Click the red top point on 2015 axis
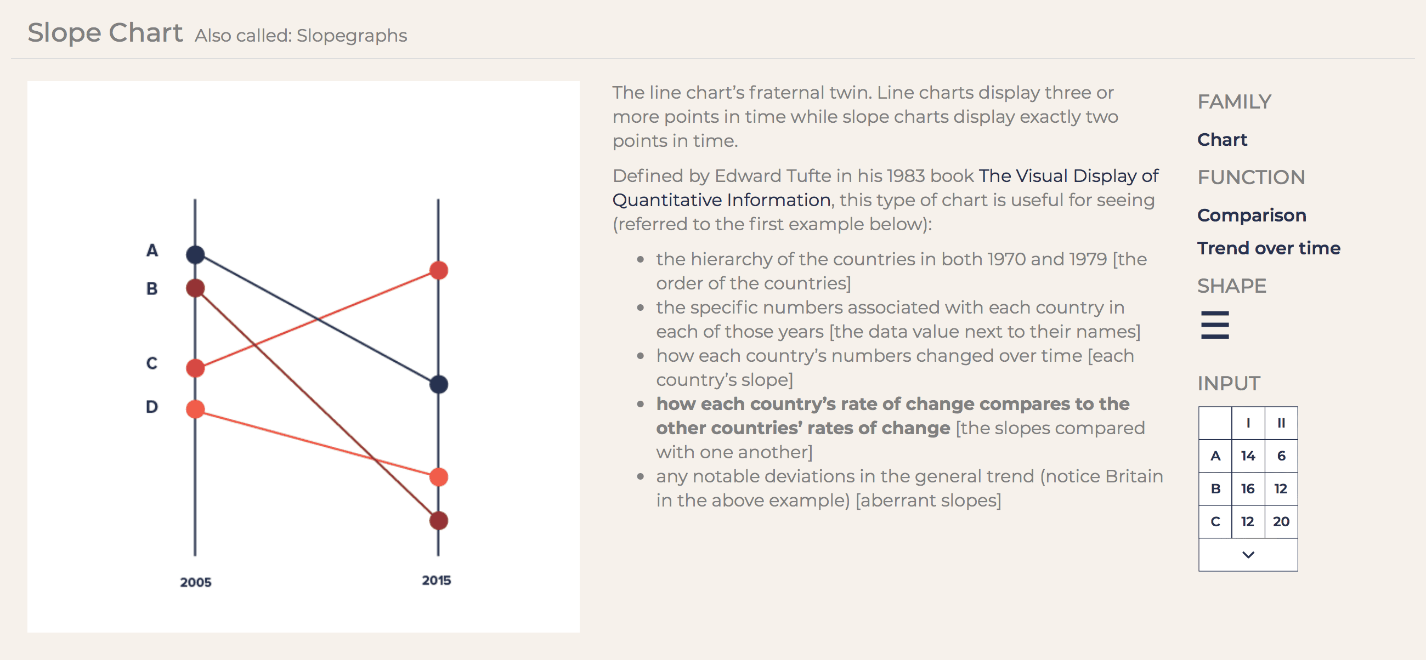The image size is (1426, 660). [x=438, y=271]
